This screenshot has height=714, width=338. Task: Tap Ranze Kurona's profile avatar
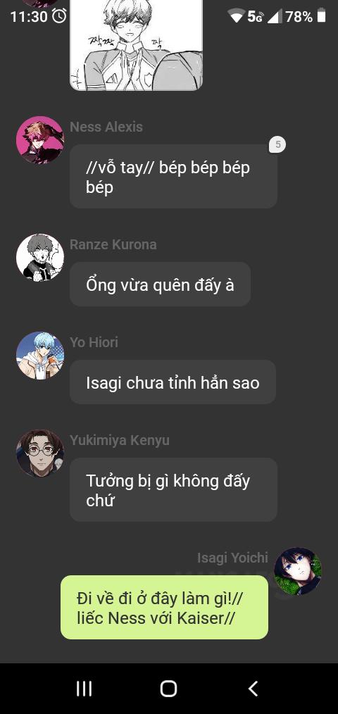click(40, 257)
